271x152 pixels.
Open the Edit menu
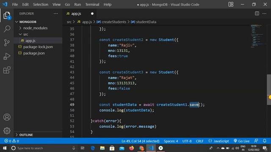click(25, 5)
